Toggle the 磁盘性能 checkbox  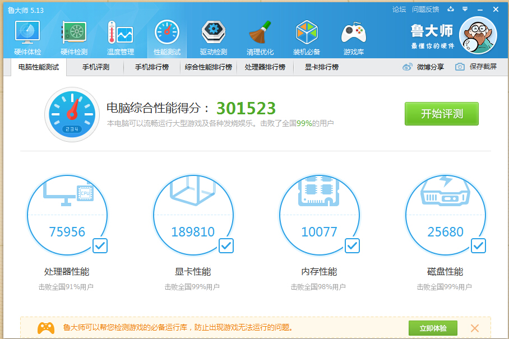pos(479,245)
